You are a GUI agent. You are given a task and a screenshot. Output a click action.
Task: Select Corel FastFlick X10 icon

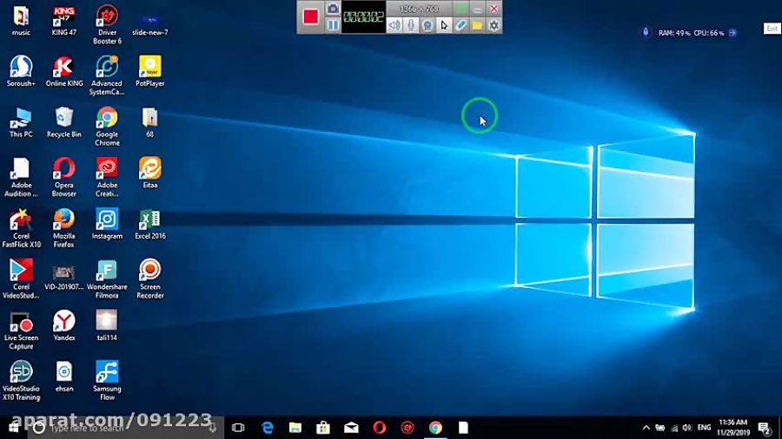tap(21, 228)
